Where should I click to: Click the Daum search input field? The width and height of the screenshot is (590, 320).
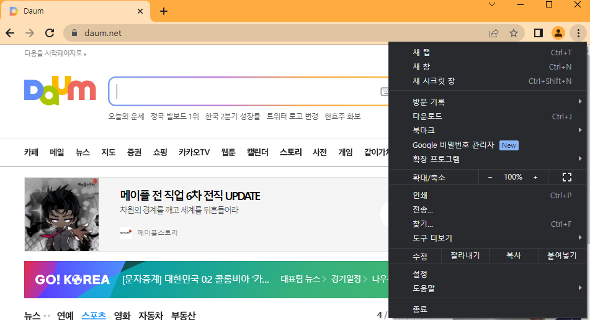tap(248, 91)
